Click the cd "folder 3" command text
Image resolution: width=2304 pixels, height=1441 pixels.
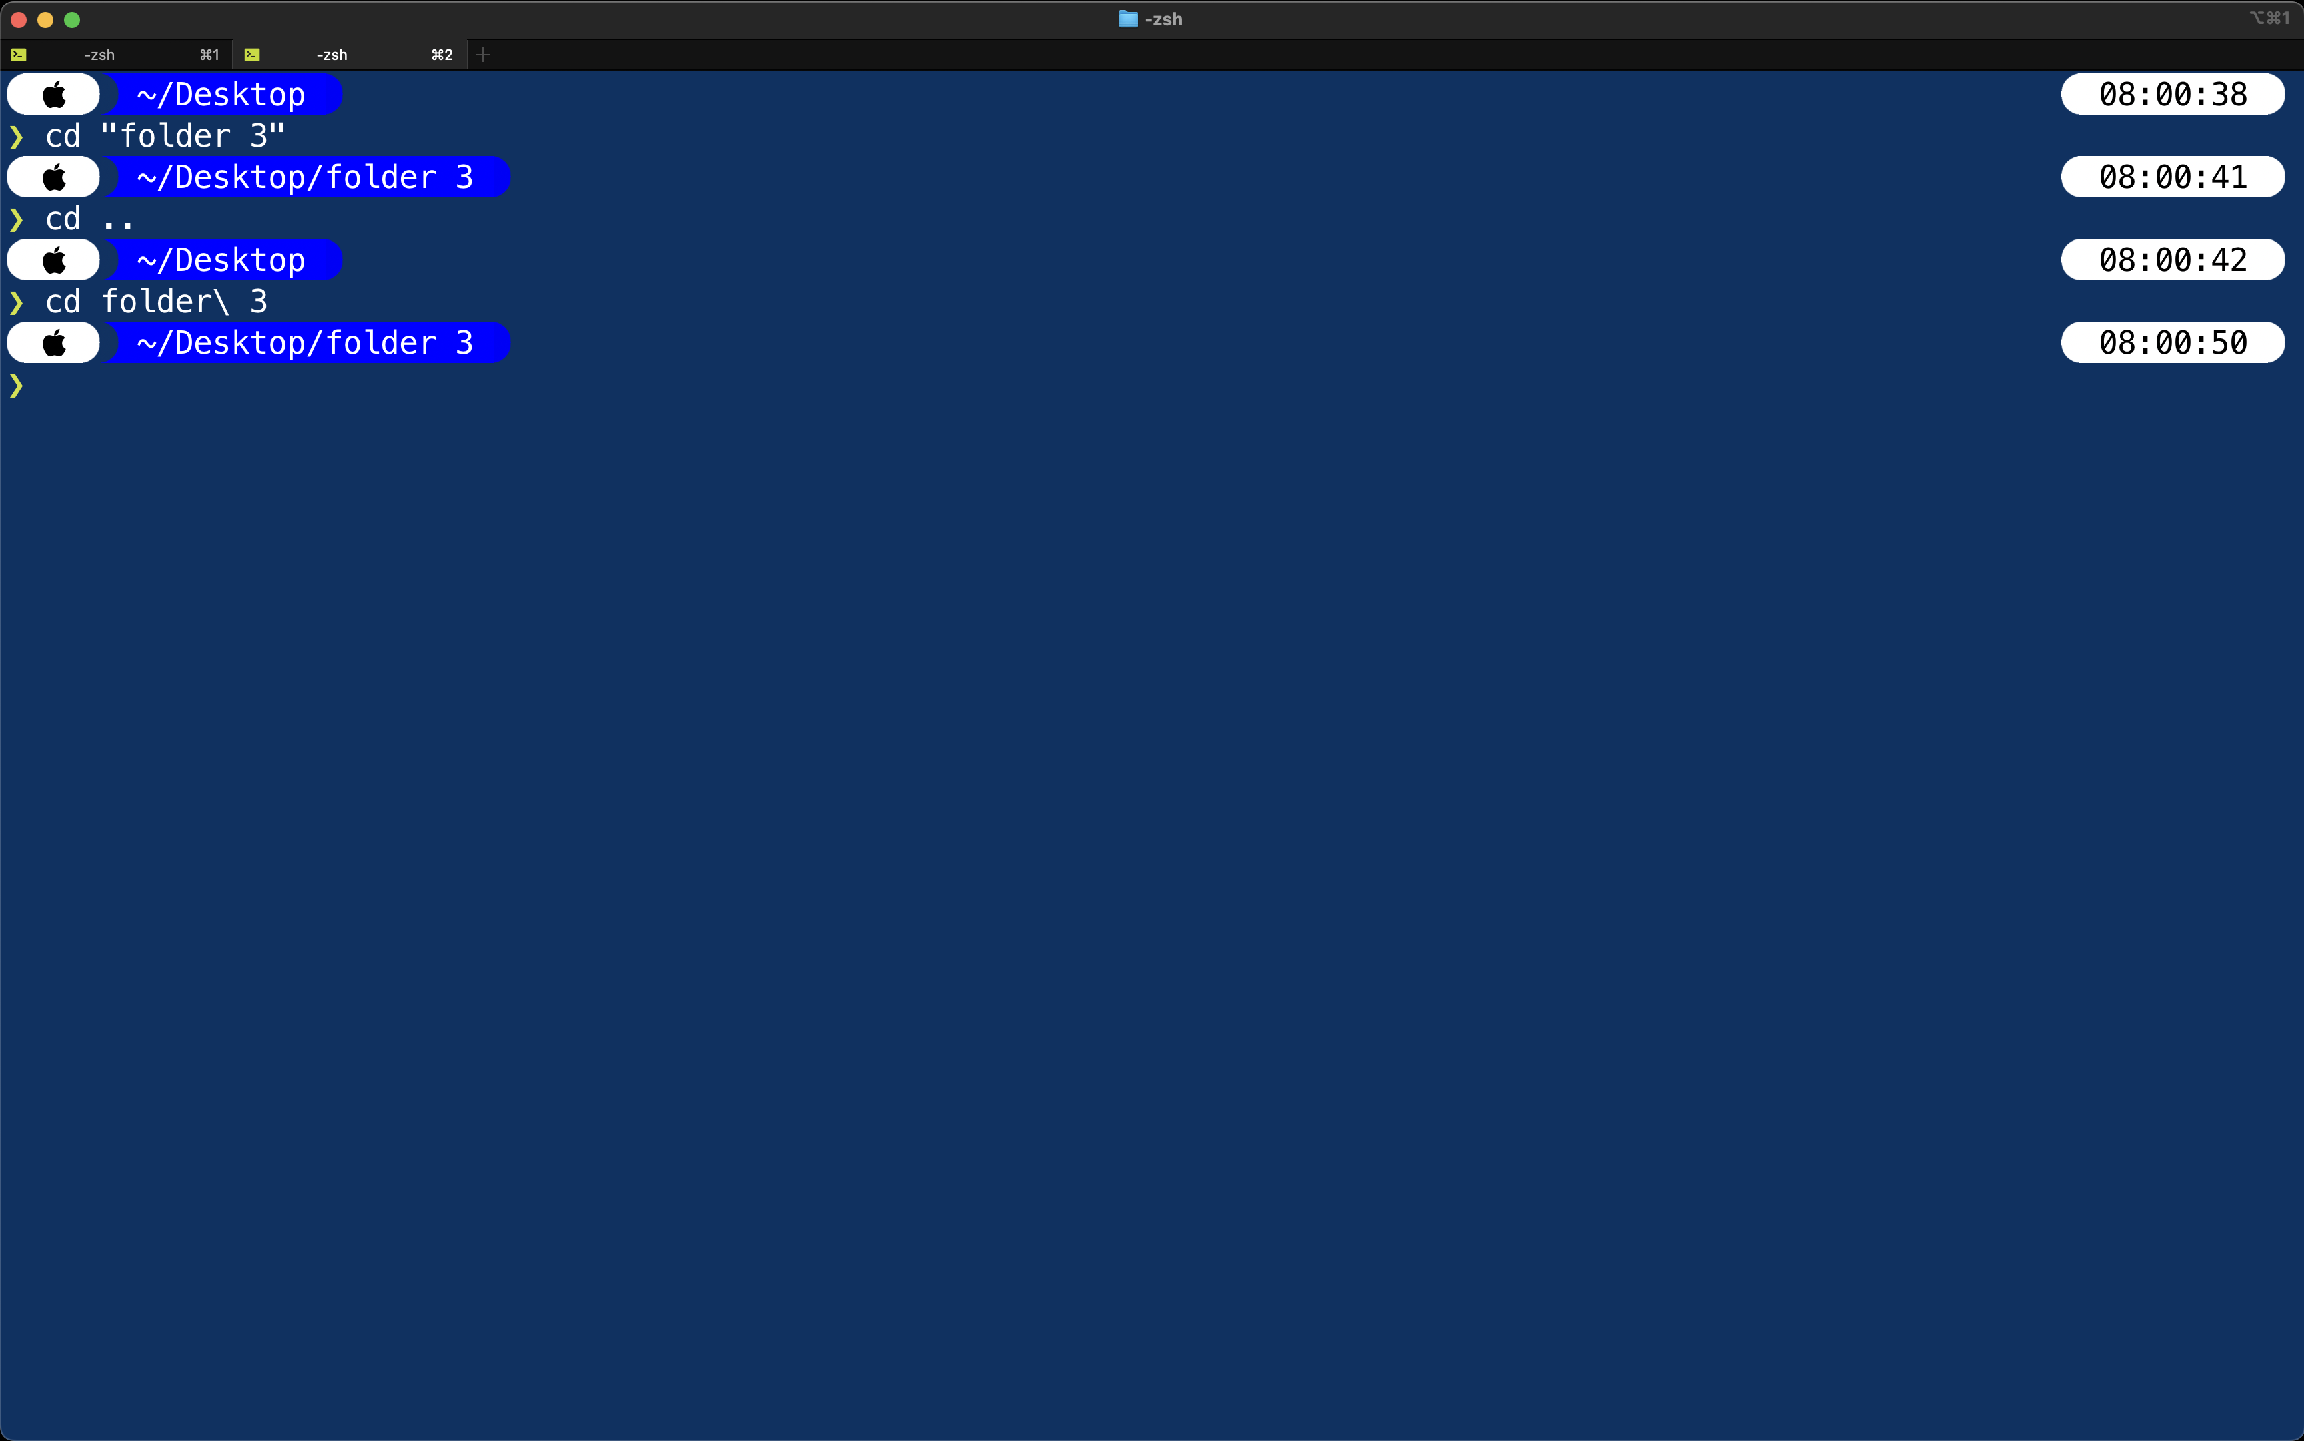coord(166,136)
